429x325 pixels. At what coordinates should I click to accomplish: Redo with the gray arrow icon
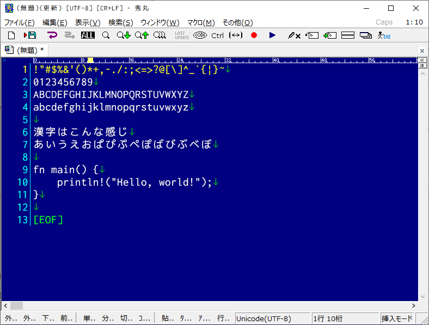[x=70, y=35]
